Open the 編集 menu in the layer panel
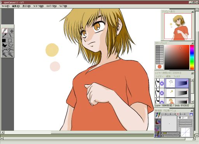The height and width of the screenshot is (144, 199). [168, 76]
